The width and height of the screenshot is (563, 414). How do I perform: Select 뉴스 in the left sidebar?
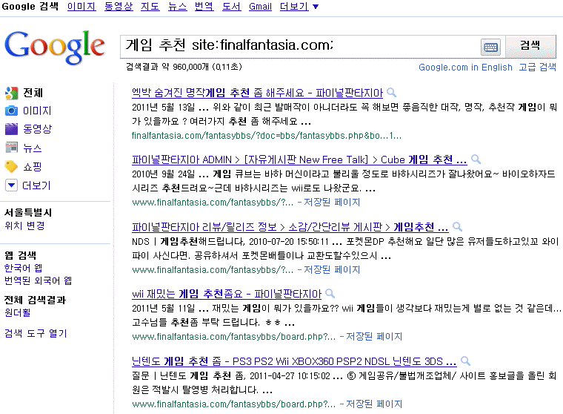(33, 148)
